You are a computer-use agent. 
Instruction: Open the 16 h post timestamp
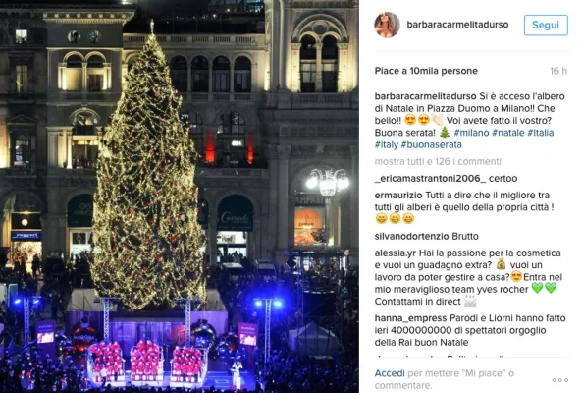point(558,71)
